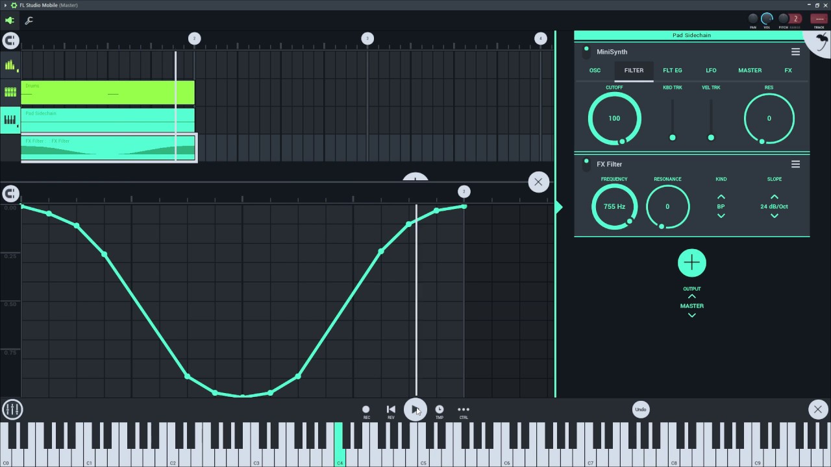Click the PAN knob in top bar
831x467 pixels.
tap(753, 19)
